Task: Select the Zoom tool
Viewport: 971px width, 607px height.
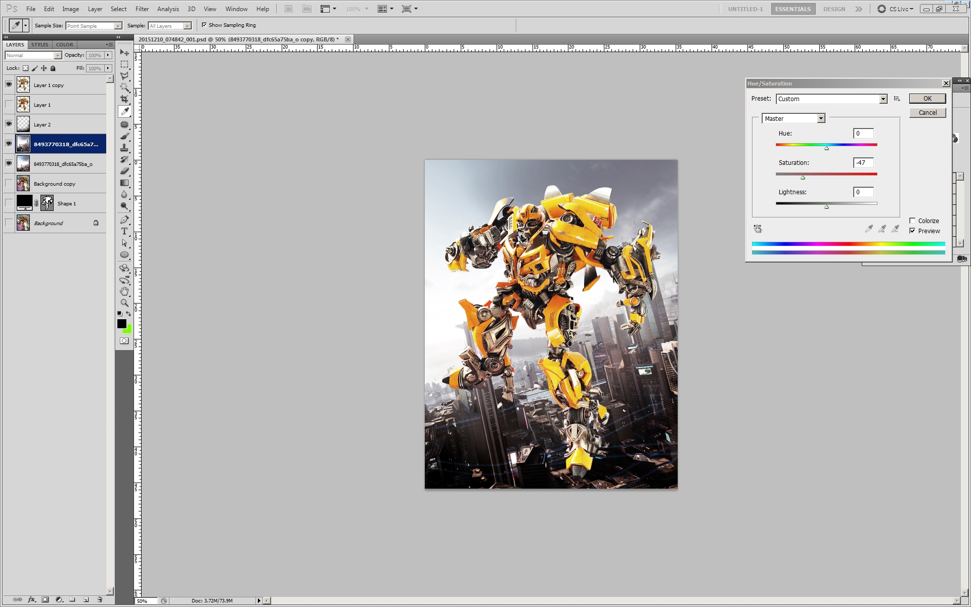Action: 124,303
